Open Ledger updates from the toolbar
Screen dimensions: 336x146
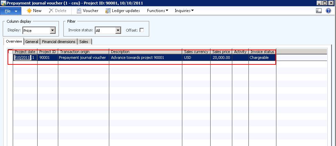pyautogui.click(x=108, y=11)
